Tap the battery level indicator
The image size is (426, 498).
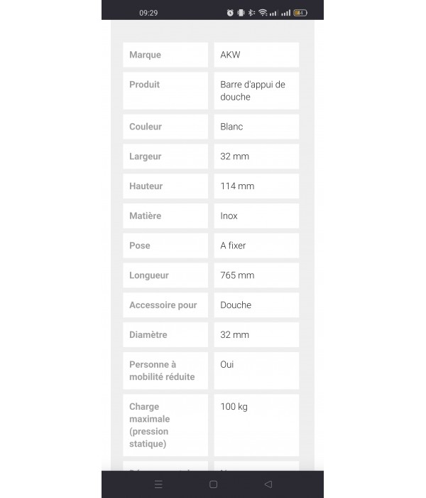pyautogui.click(x=300, y=13)
